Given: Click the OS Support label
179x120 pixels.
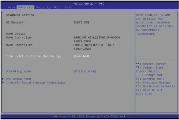Looking at the screenshot, I should click(15, 22).
